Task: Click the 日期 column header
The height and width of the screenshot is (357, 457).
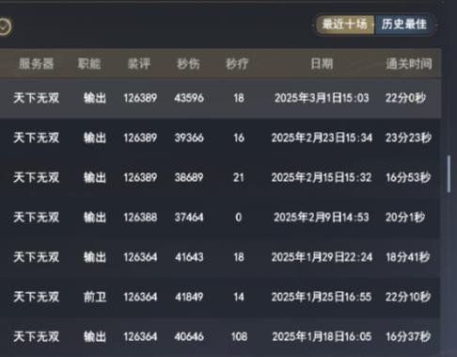Action: 322,64
